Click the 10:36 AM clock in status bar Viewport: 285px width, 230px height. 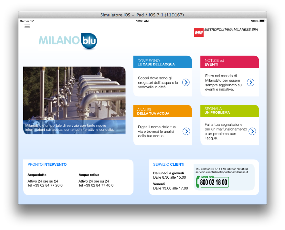[142, 21]
